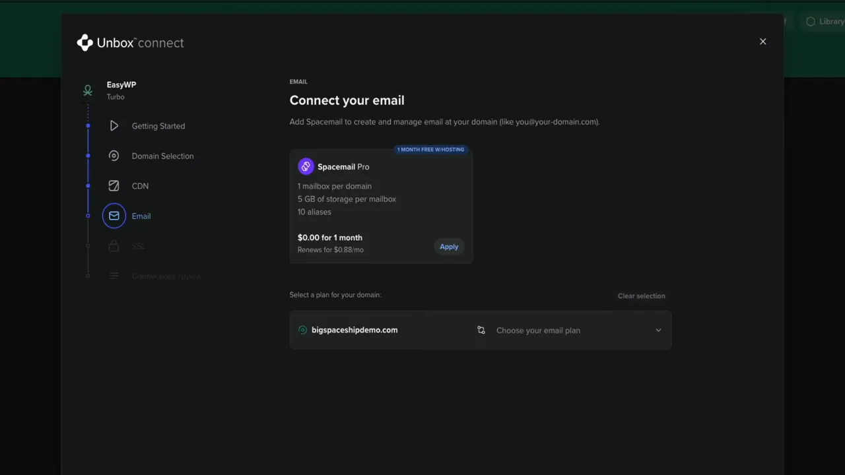Screen dimensions: 845x475
Task: Click Clear selection link
Action: click(641, 296)
